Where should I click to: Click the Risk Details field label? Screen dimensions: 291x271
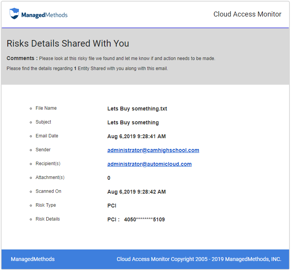point(47,219)
